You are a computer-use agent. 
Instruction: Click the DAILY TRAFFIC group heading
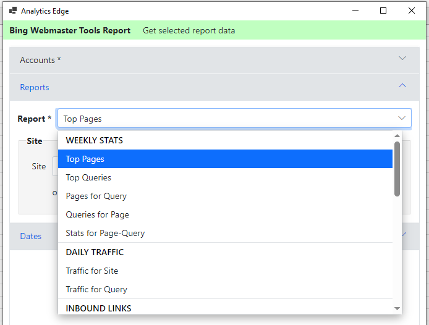(x=95, y=252)
